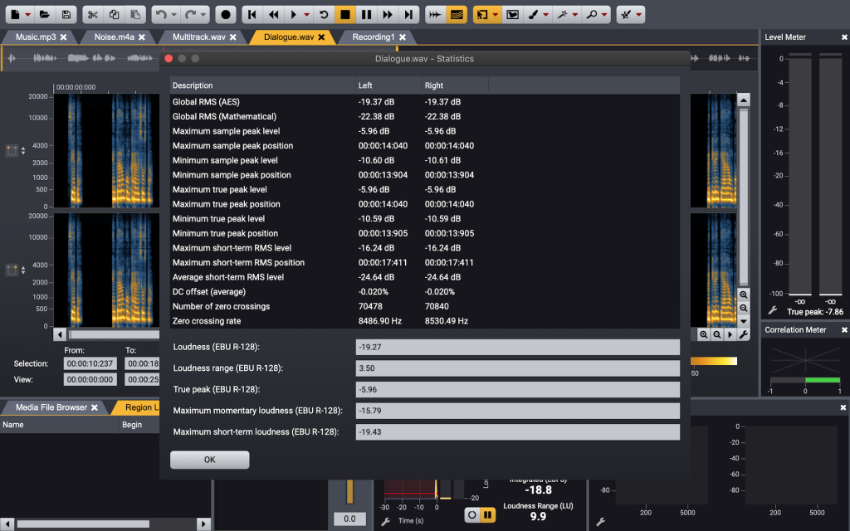
Task: Click the Save floppy disk icon
Action: point(66,14)
